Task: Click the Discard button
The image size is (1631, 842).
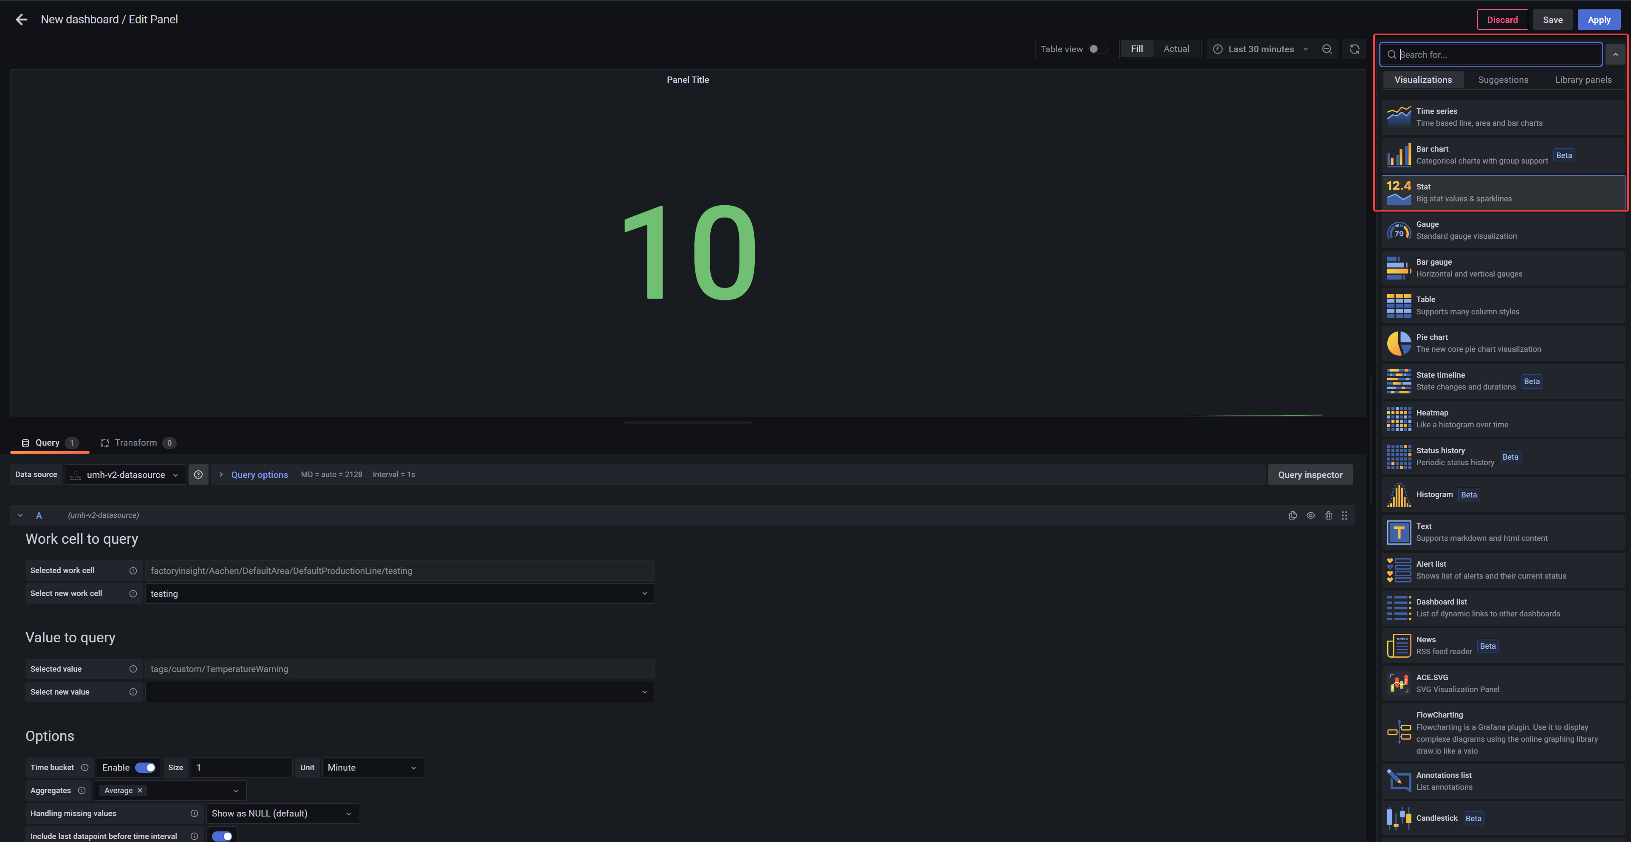Action: pos(1502,20)
